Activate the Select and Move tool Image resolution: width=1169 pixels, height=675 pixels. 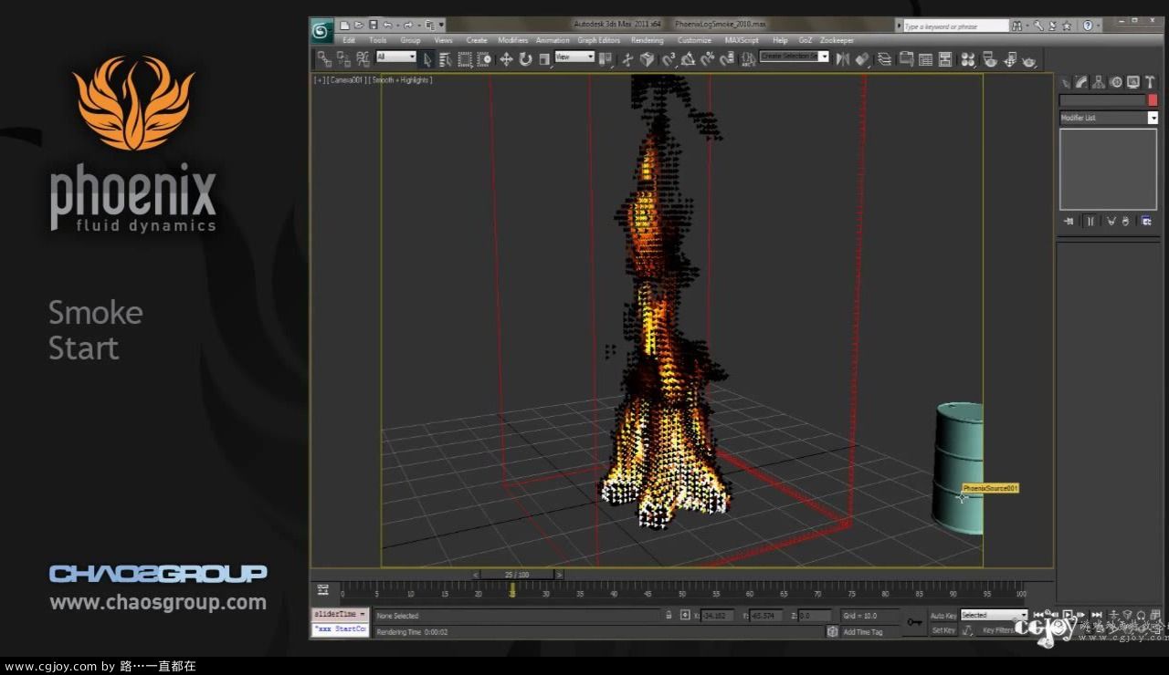506,59
